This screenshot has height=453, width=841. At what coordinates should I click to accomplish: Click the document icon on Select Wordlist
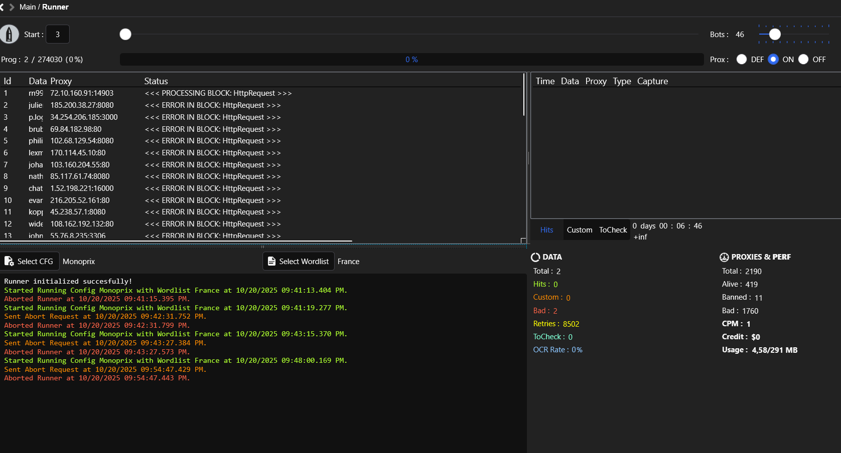coord(271,261)
